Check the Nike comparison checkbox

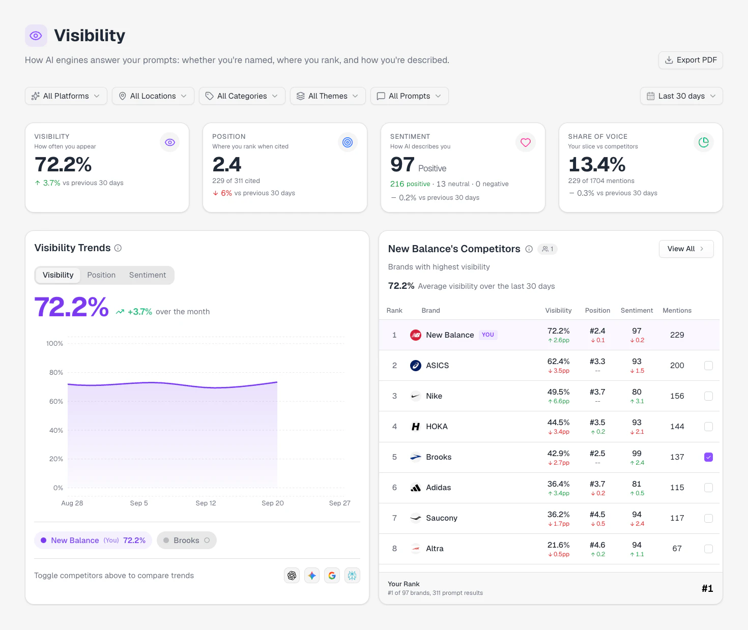708,396
